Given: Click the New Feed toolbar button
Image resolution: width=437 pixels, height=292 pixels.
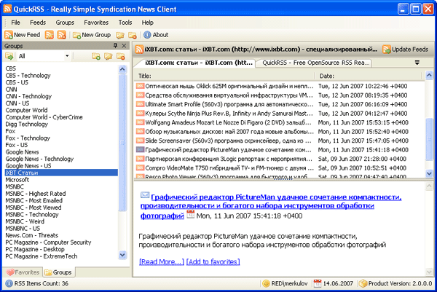Looking at the screenshot, I should click(23, 35).
